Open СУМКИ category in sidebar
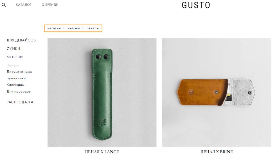Viewport: 277px width, 157px height. 13,49
